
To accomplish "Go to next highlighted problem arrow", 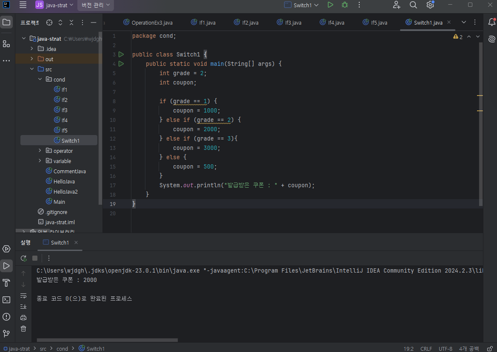I will [x=478, y=37].
